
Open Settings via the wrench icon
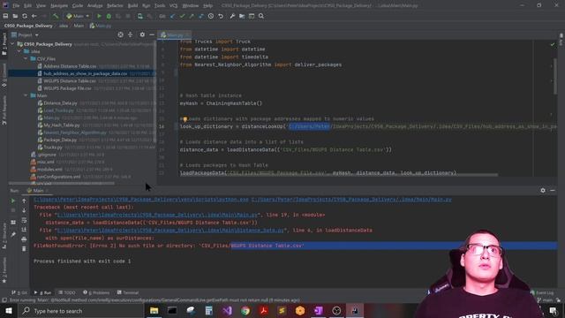coord(232,16)
